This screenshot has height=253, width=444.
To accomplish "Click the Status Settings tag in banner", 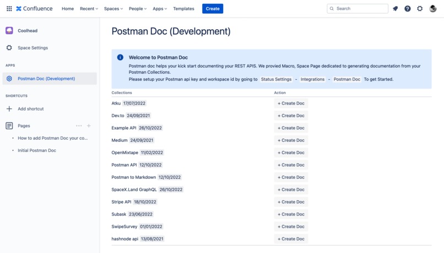I will [x=276, y=79].
